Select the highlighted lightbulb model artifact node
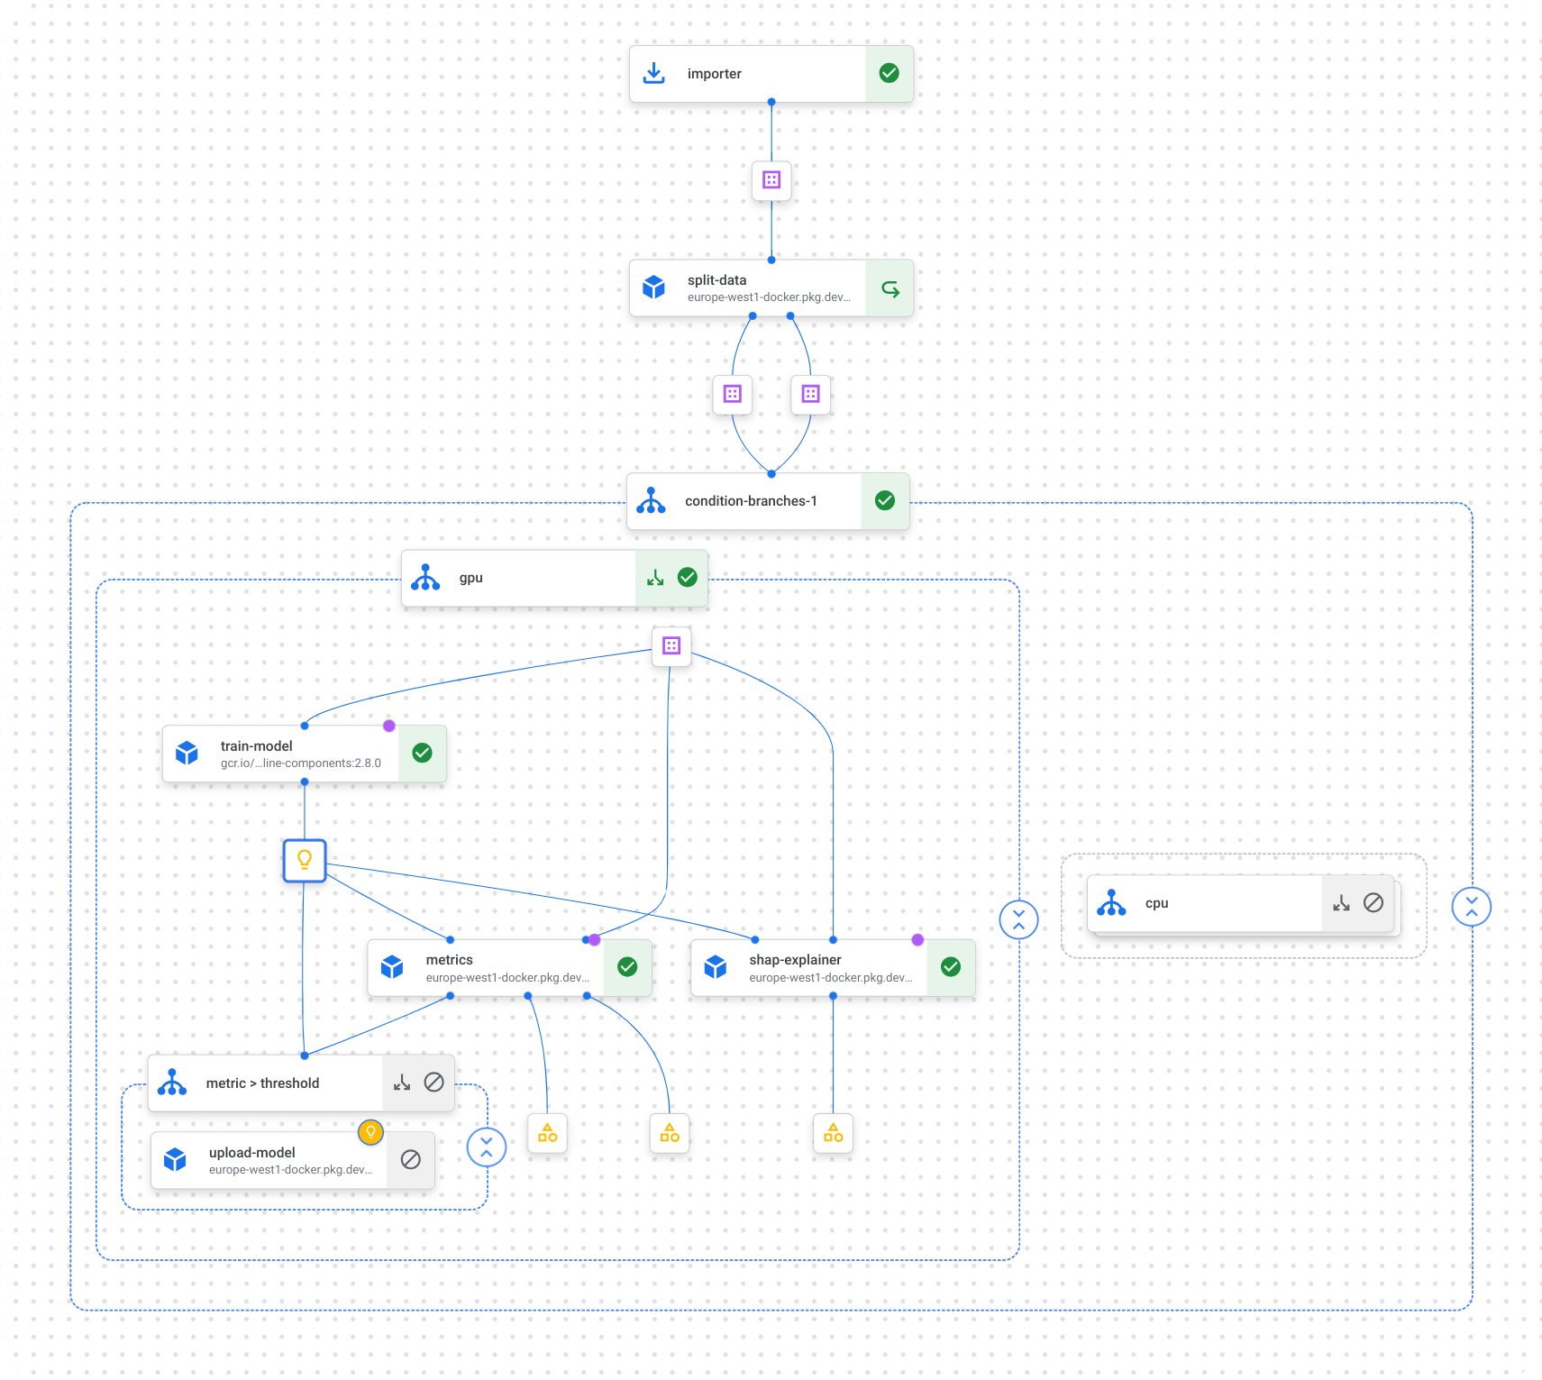The image size is (1542, 1380). click(305, 860)
